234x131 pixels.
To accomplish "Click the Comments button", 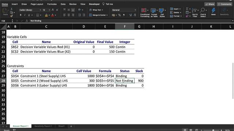I will click(224, 4).
